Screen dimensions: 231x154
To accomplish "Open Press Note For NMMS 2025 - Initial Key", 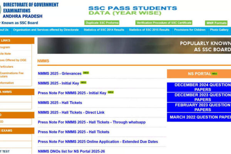I will point(72,93).
